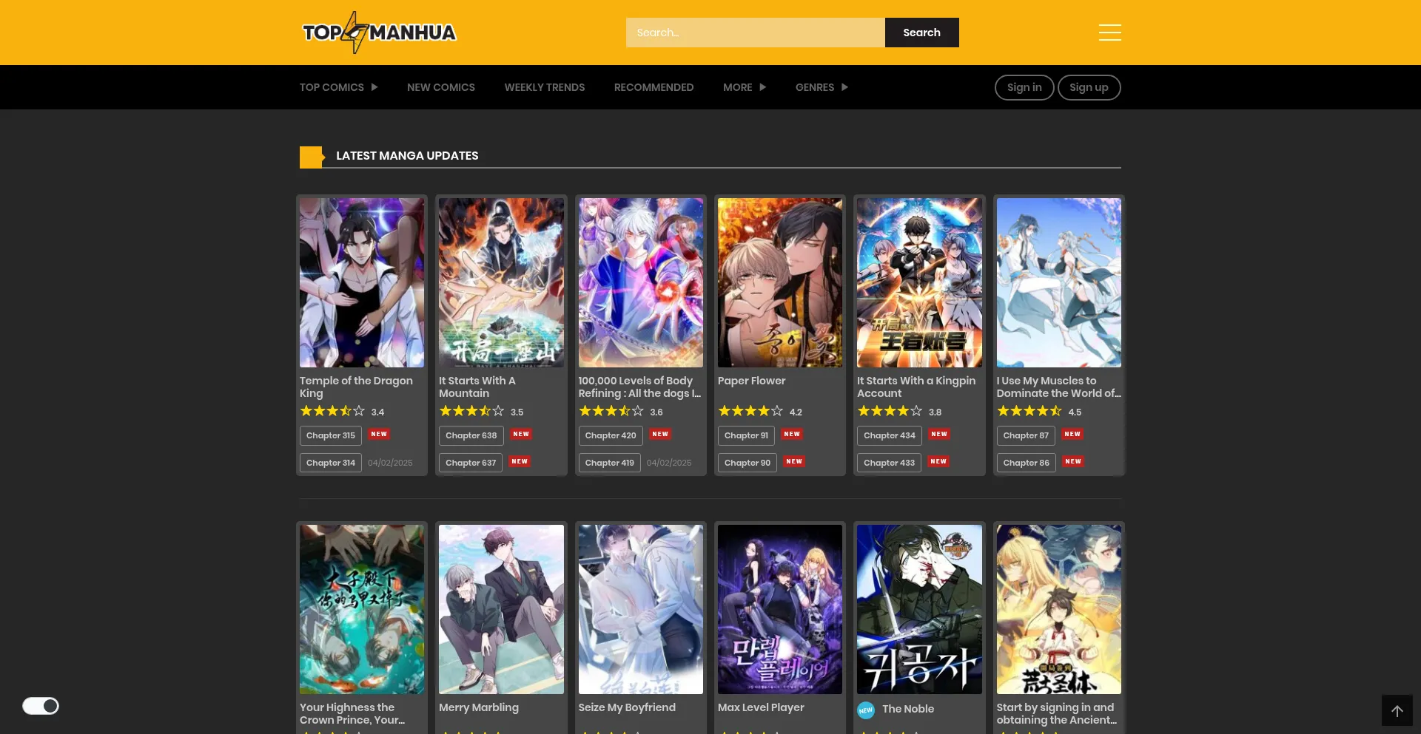Expand the Genres dropdown menu
The image size is (1421, 734).
822,87
